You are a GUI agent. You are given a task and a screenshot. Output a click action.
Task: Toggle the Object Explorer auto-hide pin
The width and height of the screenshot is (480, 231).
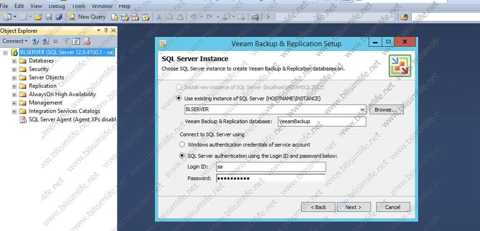(x=106, y=30)
